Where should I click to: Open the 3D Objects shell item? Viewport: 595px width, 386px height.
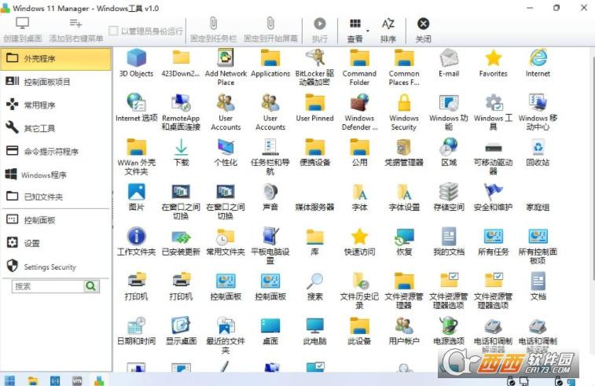[x=136, y=63]
